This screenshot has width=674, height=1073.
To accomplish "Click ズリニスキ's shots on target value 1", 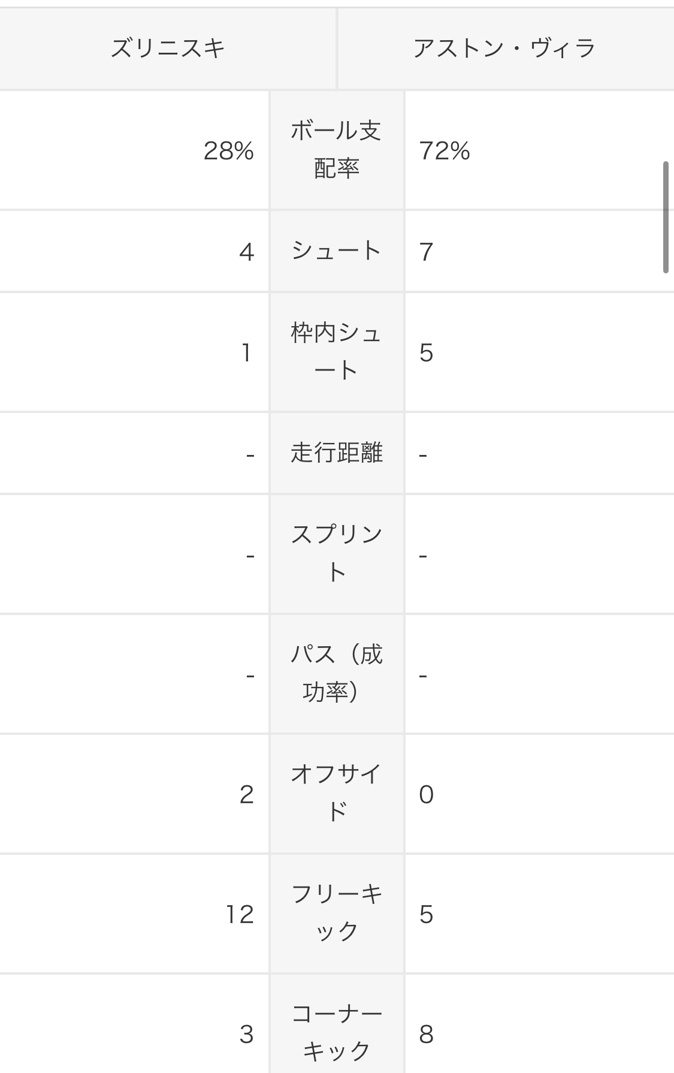I will [x=246, y=353].
